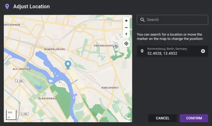Zoom in on the map
The height and width of the screenshot is (126, 212).
126,21
